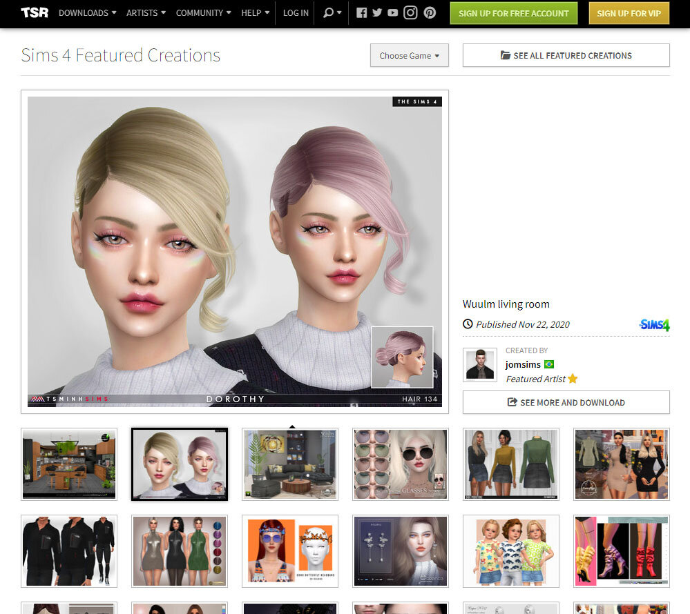Open the YouTube social icon
Screen dimensions: 690x614
point(393,12)
